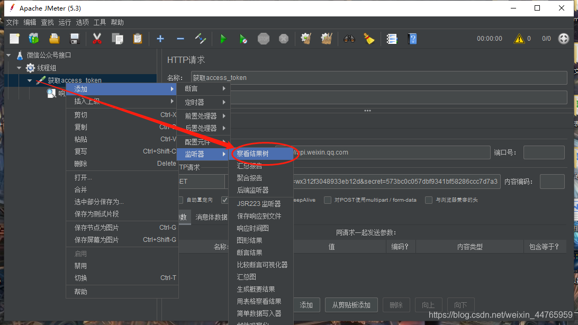578x325 pixels.
Task: Open the 工具 menu
Action: [x=100, y=22]
